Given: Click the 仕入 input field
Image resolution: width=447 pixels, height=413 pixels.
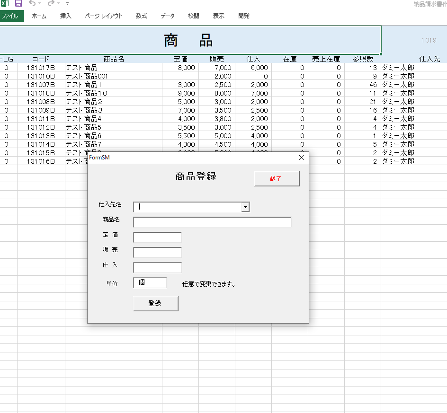Looking at the screenshot, I should click(x=157, y=267).
